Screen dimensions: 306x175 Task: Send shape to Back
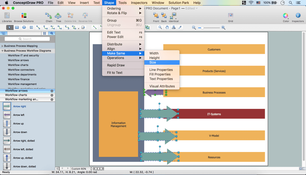164,17
